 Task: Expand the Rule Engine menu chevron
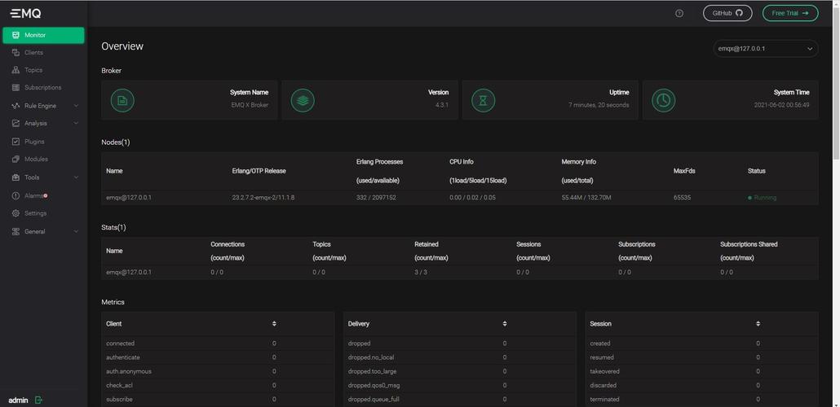76,106
